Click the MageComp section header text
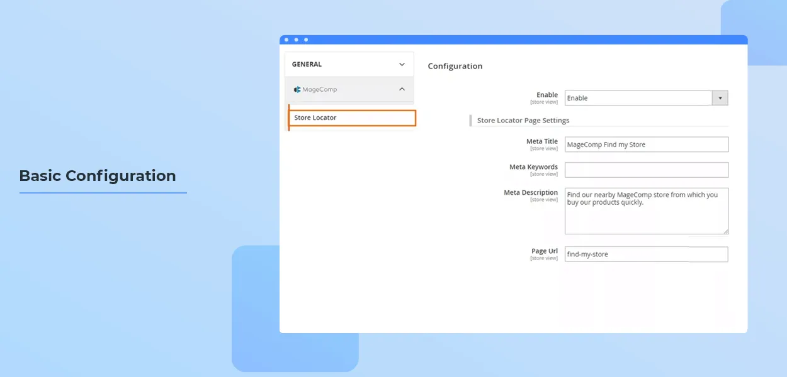The height and width of the screenshot is (377, 787). (x=320, y=90)
